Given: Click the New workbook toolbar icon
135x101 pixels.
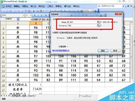Looking at the screenshot, I should click(3, 11).
